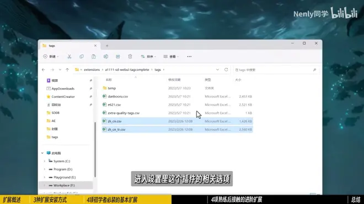Expand Playground (E:) drive
This screenshot has width=364, height=204.
44,178
